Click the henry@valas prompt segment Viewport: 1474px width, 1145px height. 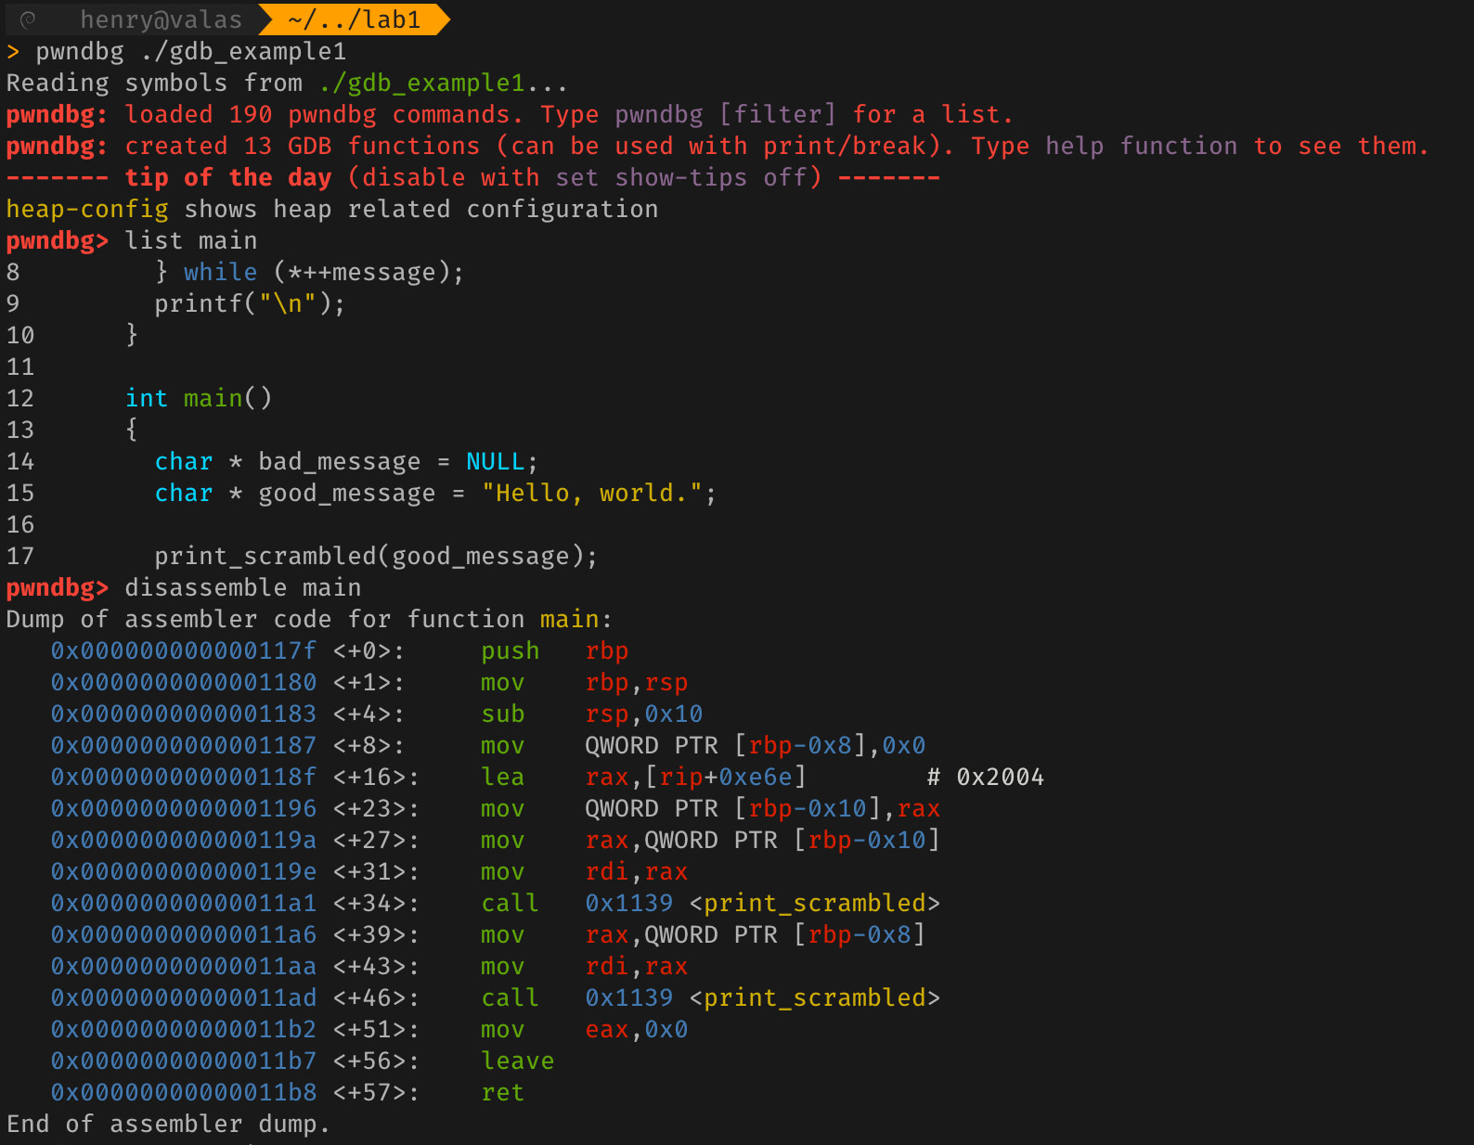pyautogui.click(x=161, y=19)
